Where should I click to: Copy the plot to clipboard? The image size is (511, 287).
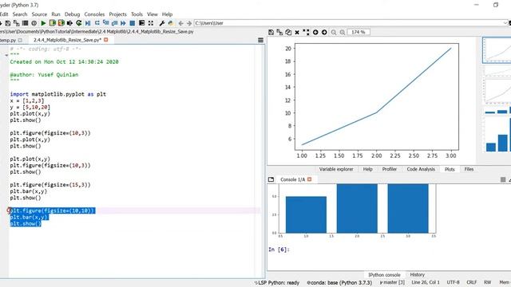pyautogui.click(x=288, y=32)
